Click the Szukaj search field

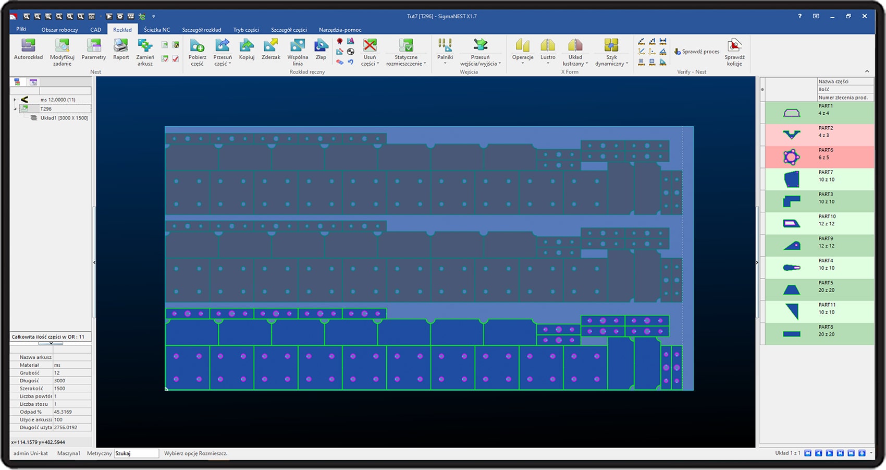[136, 453]
